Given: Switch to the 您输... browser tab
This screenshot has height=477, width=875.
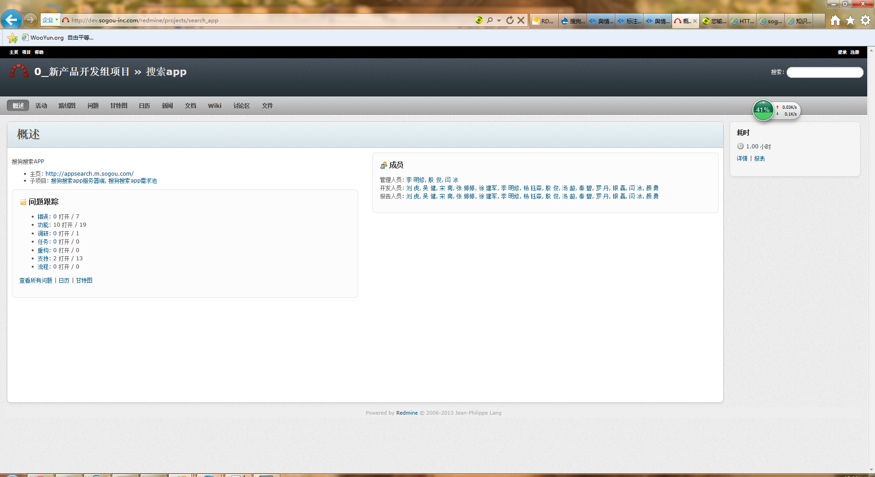Looking at the screenshot, I should (714, 21).
